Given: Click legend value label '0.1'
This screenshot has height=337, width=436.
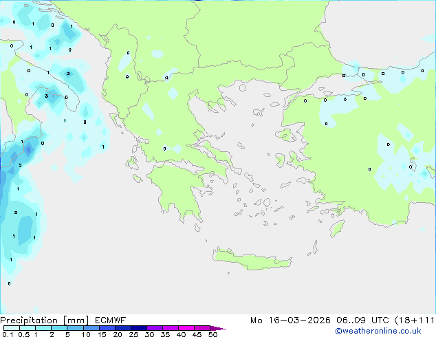Looking at the screenshot, I should pos(8,334).
